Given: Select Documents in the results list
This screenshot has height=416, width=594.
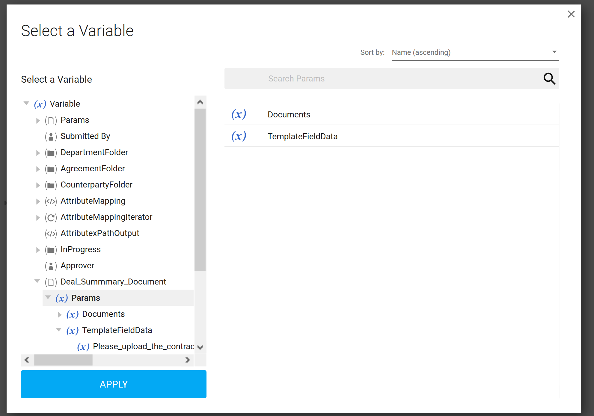Looking at the screenshot, I should click(x=392, y=114).
